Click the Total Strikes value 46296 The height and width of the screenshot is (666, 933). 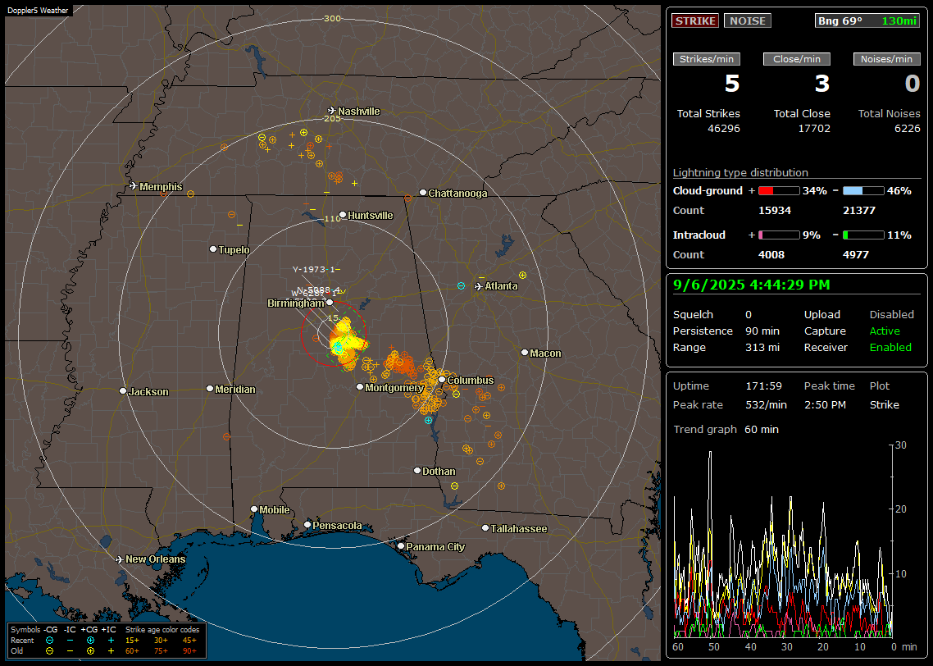[724, 129]
